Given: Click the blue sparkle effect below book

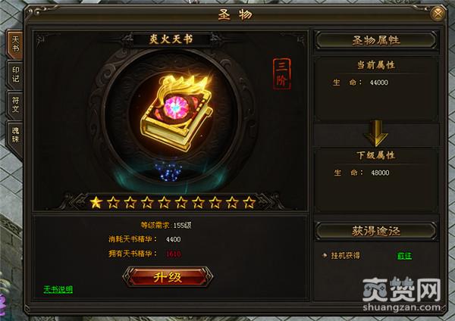Looking at the screenshot, I should (168, 172).
